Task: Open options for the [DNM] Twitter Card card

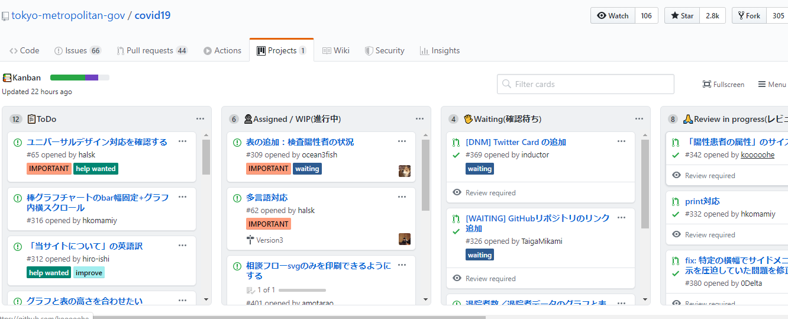Action: pyautogui.click(x=621, y=141)
